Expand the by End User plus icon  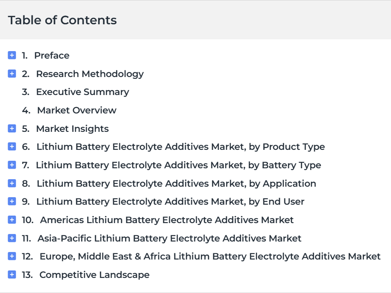pos(12,201)
